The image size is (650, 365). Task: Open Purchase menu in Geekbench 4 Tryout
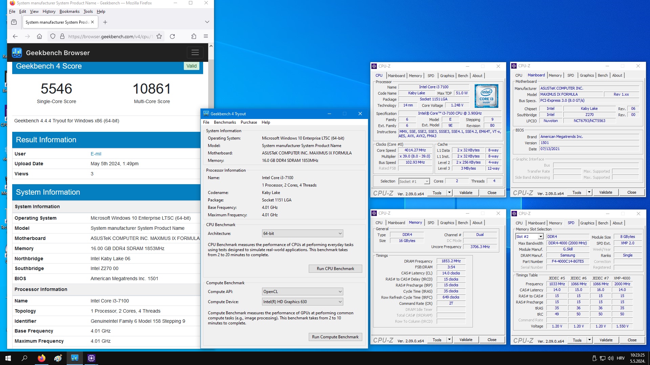(249, 122)
